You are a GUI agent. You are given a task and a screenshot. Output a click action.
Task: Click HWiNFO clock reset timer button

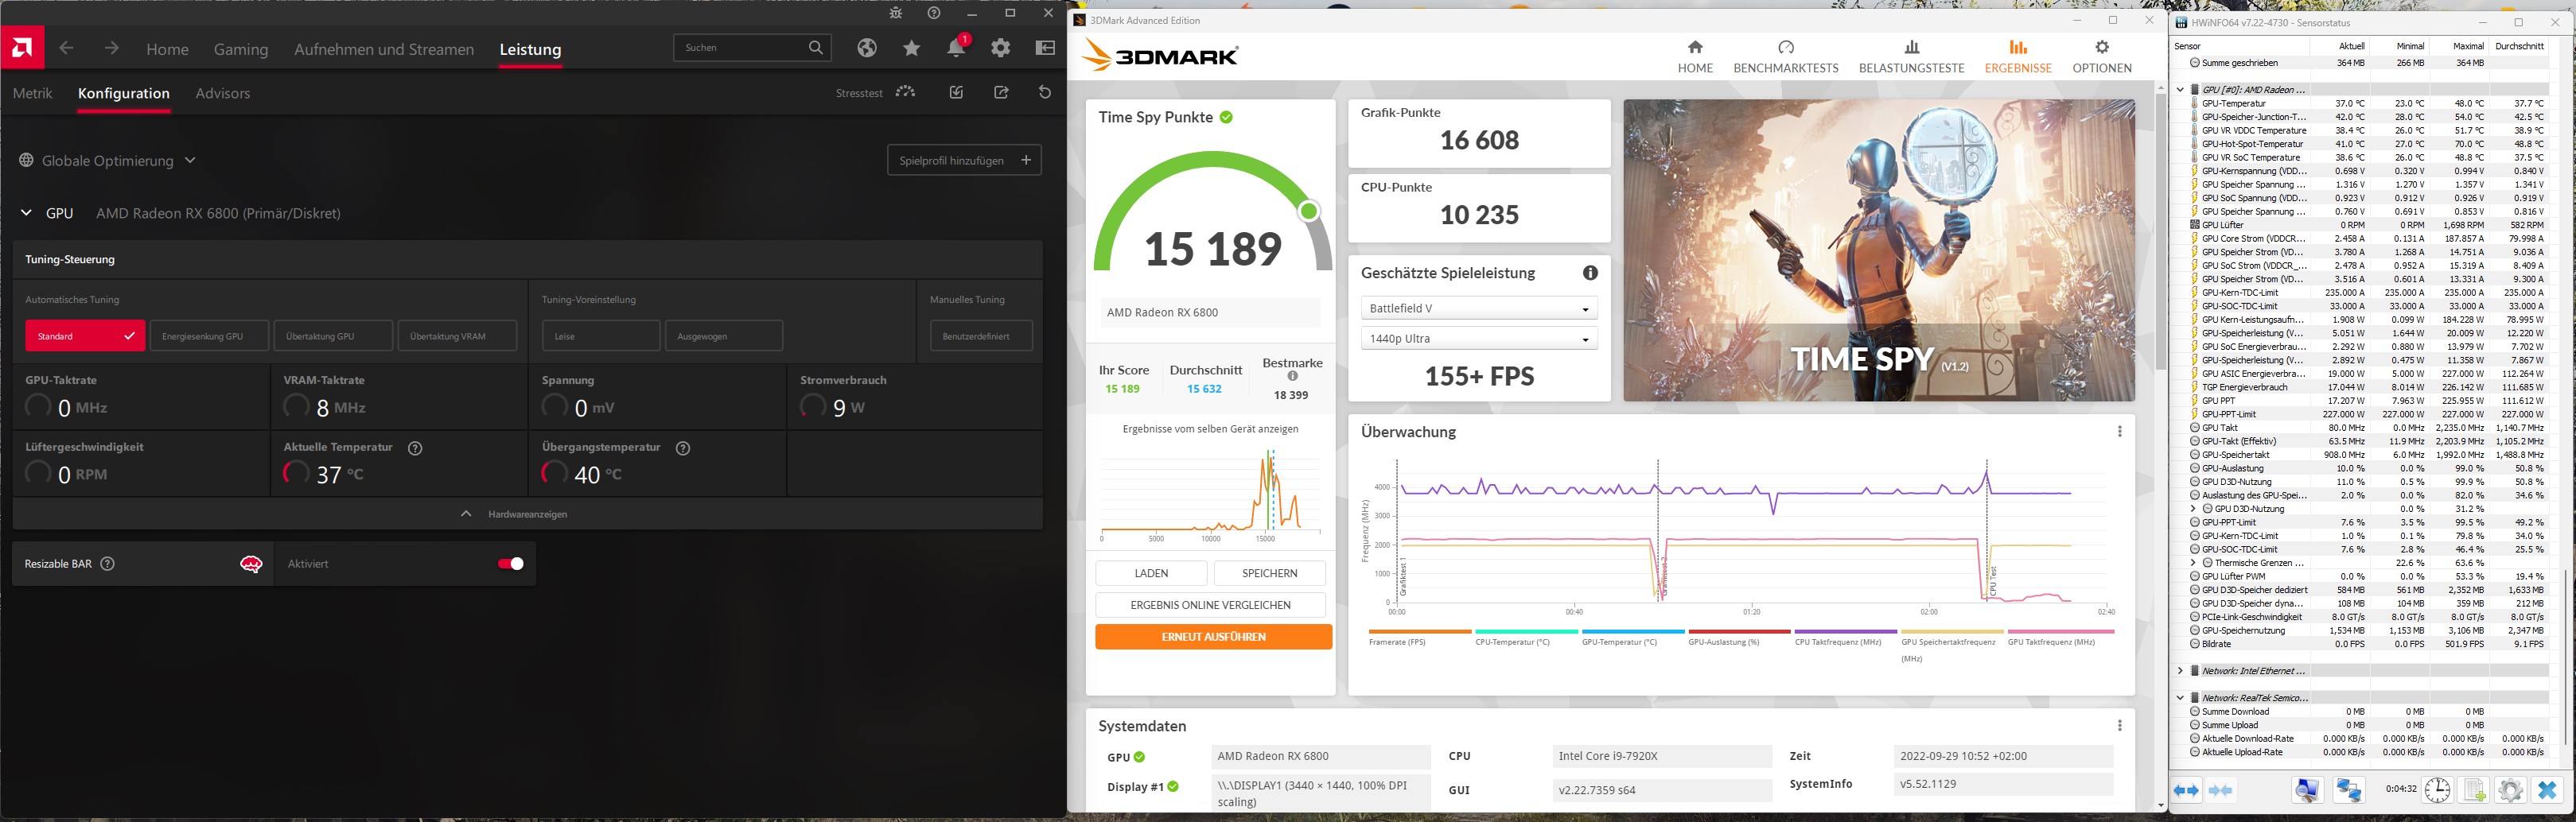pyautogui.click(x=2437, y=791)
